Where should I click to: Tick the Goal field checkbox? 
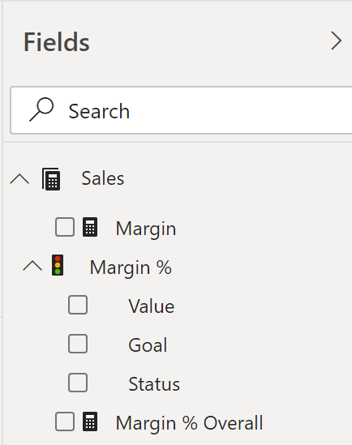(x=78, y=344)
